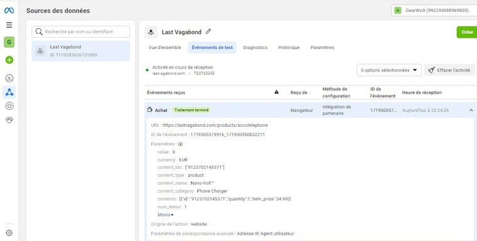Open the gauge dashboard icon in sidebar

(9, 78)
